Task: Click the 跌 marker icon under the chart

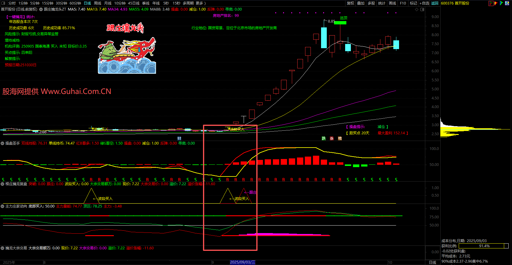Action: click(324, 139)
